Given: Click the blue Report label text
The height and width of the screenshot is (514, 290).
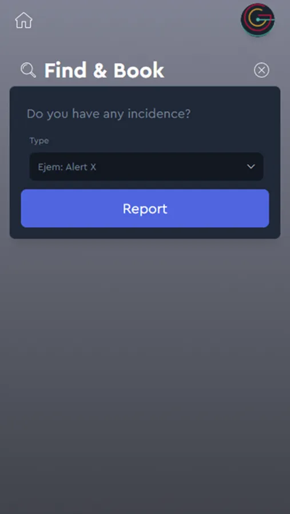Looking at the screenshot, I should [145, 209].
